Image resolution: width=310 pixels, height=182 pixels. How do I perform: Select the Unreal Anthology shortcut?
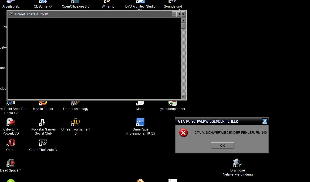76,106
